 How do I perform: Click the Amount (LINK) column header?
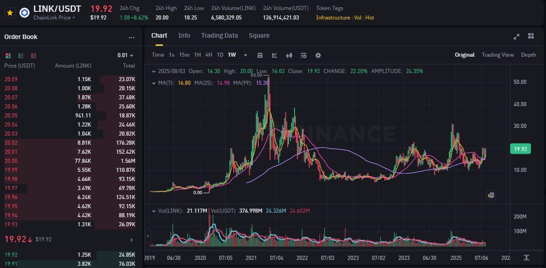tap(73, 66)
